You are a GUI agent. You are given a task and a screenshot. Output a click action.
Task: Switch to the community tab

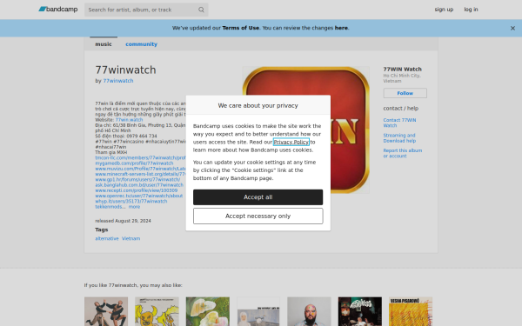[141, 44]
